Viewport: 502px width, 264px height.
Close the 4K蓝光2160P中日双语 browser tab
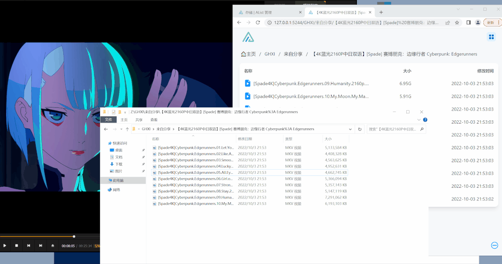[x=370, y=13]
